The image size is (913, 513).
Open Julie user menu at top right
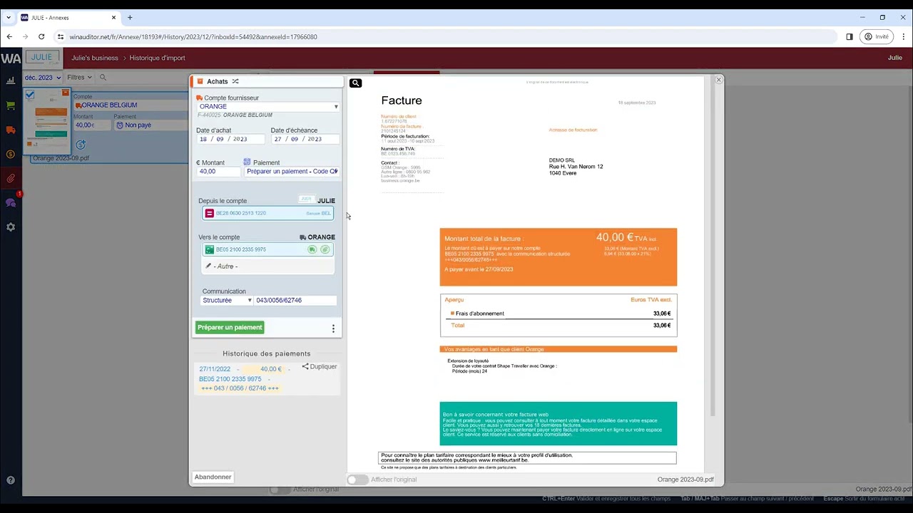894,58
